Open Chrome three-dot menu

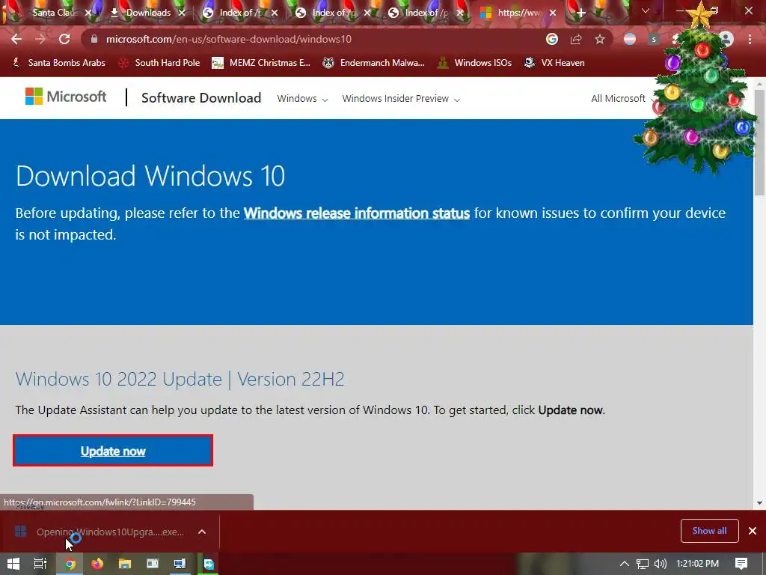(x=750, y=39)
